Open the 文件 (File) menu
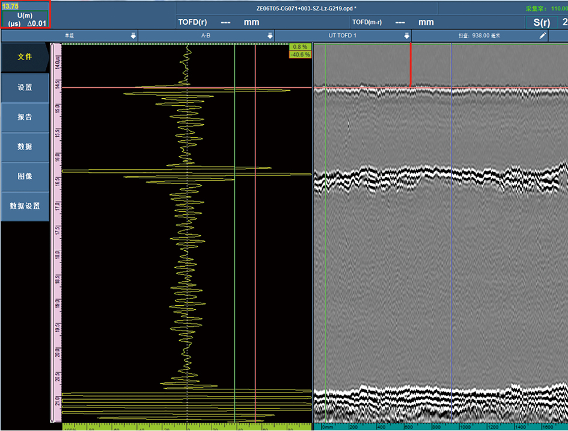The height and width of the screenshot is (431, 568). [25, 57]
